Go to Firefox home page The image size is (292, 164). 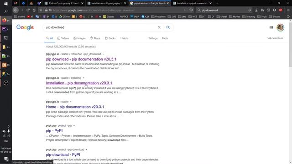pos(34,10)
